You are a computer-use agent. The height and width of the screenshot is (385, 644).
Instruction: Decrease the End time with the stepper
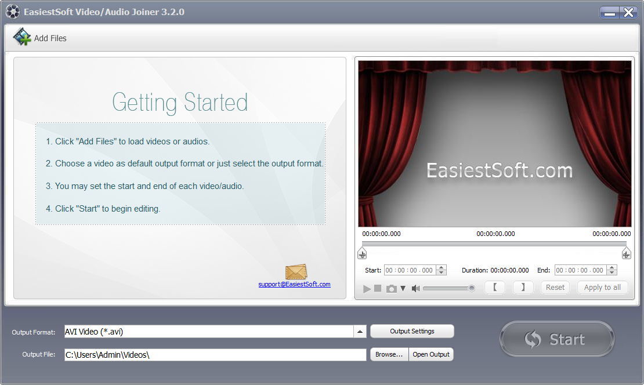[613, 273]
